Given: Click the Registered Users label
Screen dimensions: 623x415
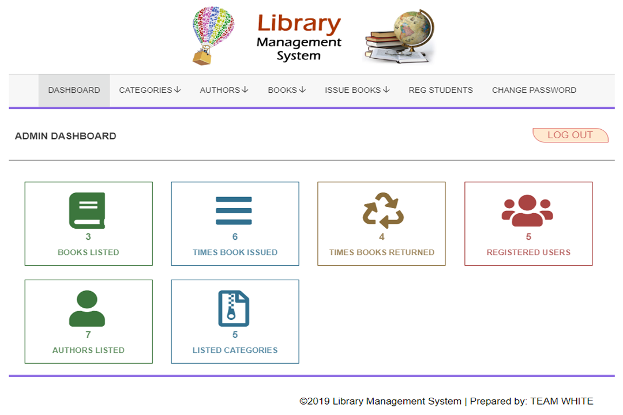Looking at the screenshot, I should tap(528, 252).
